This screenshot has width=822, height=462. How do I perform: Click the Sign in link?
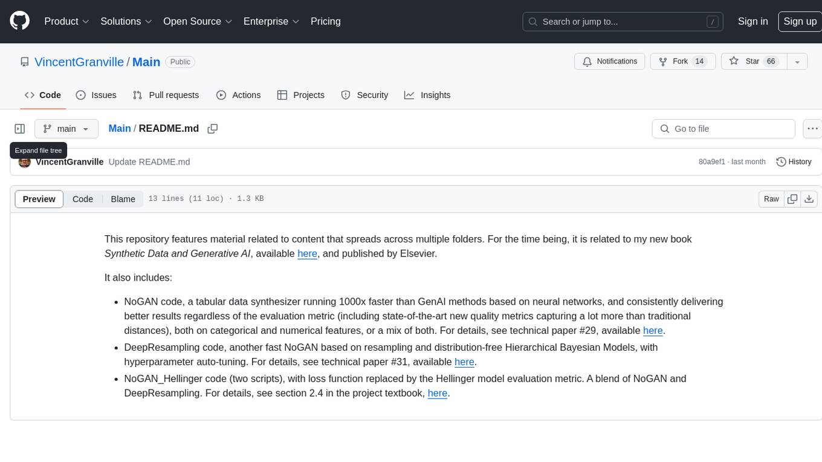tap(753, 21)
